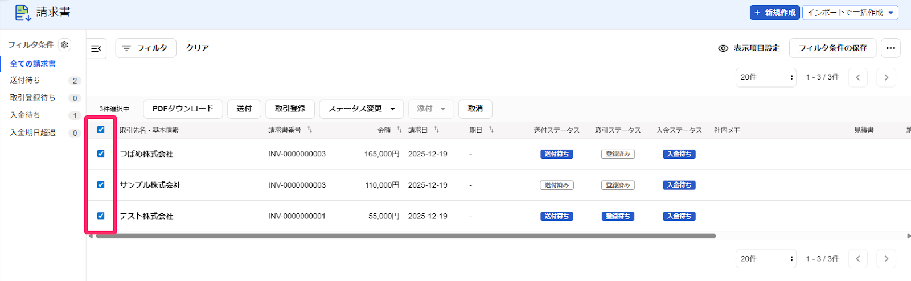This screenshot has width=911, height=281.
Task: Click the 請求書 document logo icon
Action: [23, 13]
